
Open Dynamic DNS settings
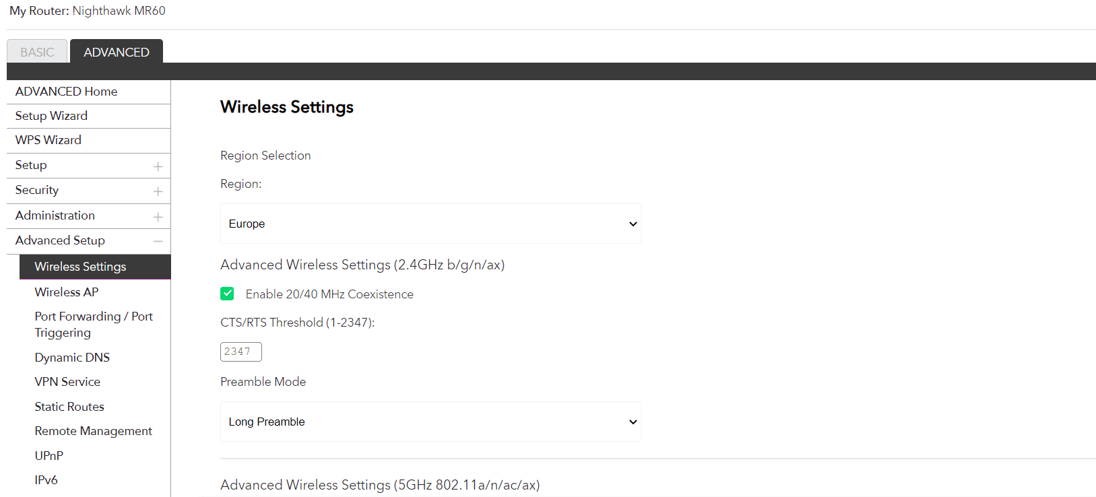click(72, 358)
